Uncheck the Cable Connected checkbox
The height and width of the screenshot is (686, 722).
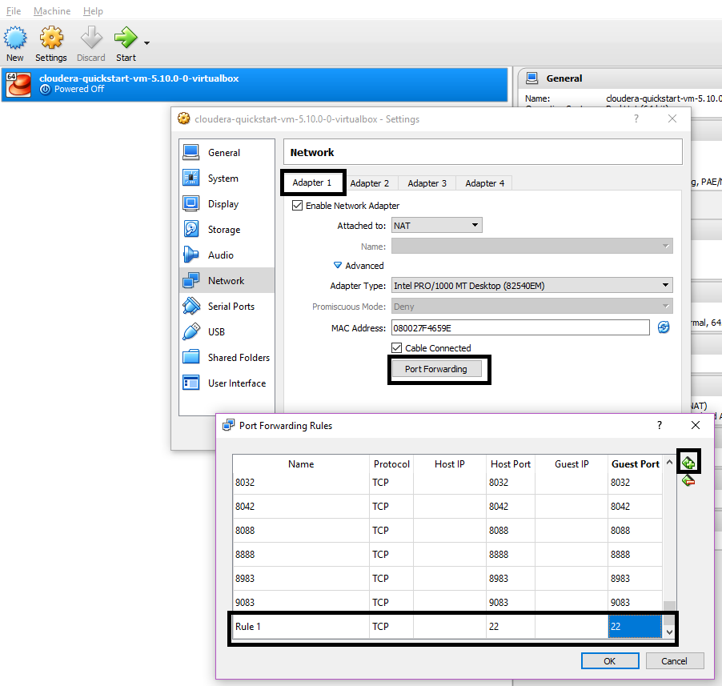point(396,348)
